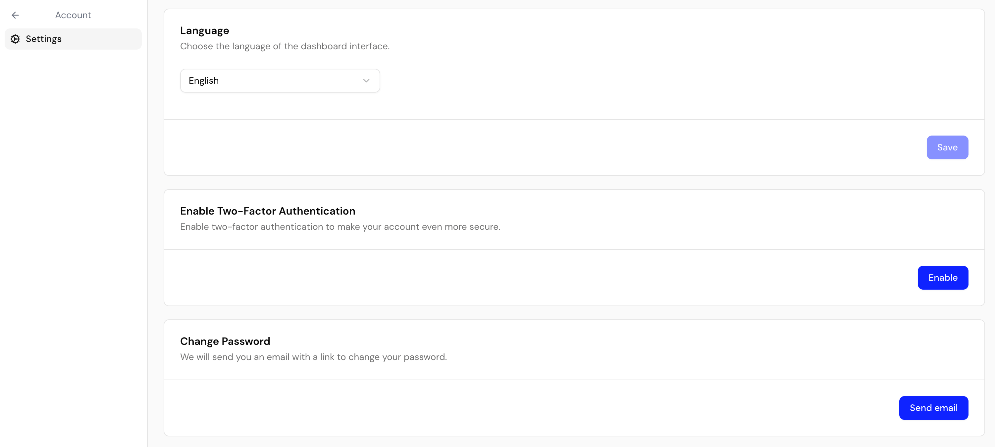Viewport: 995px width, 447px height.
Task: Open the Settings sidebar menu item
Action: pyautogui.click(x=73, y=39)
